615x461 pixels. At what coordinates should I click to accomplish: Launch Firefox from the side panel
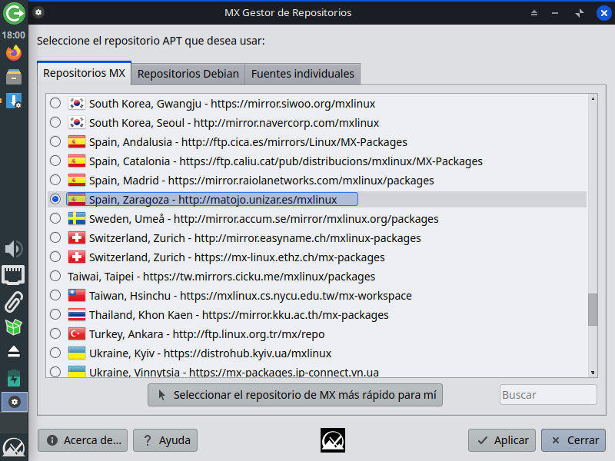tap(14, 52)
